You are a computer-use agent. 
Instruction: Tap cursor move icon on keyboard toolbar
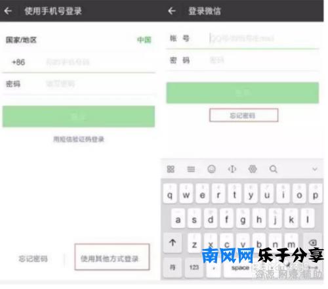point(232,169)
